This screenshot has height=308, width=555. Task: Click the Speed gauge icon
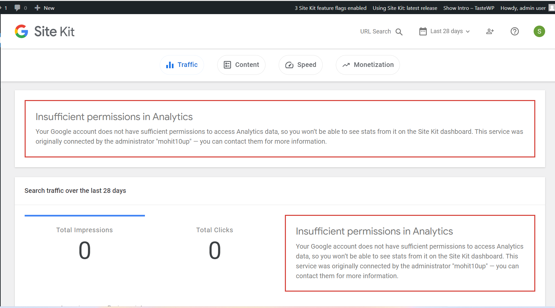coord(289,65)
